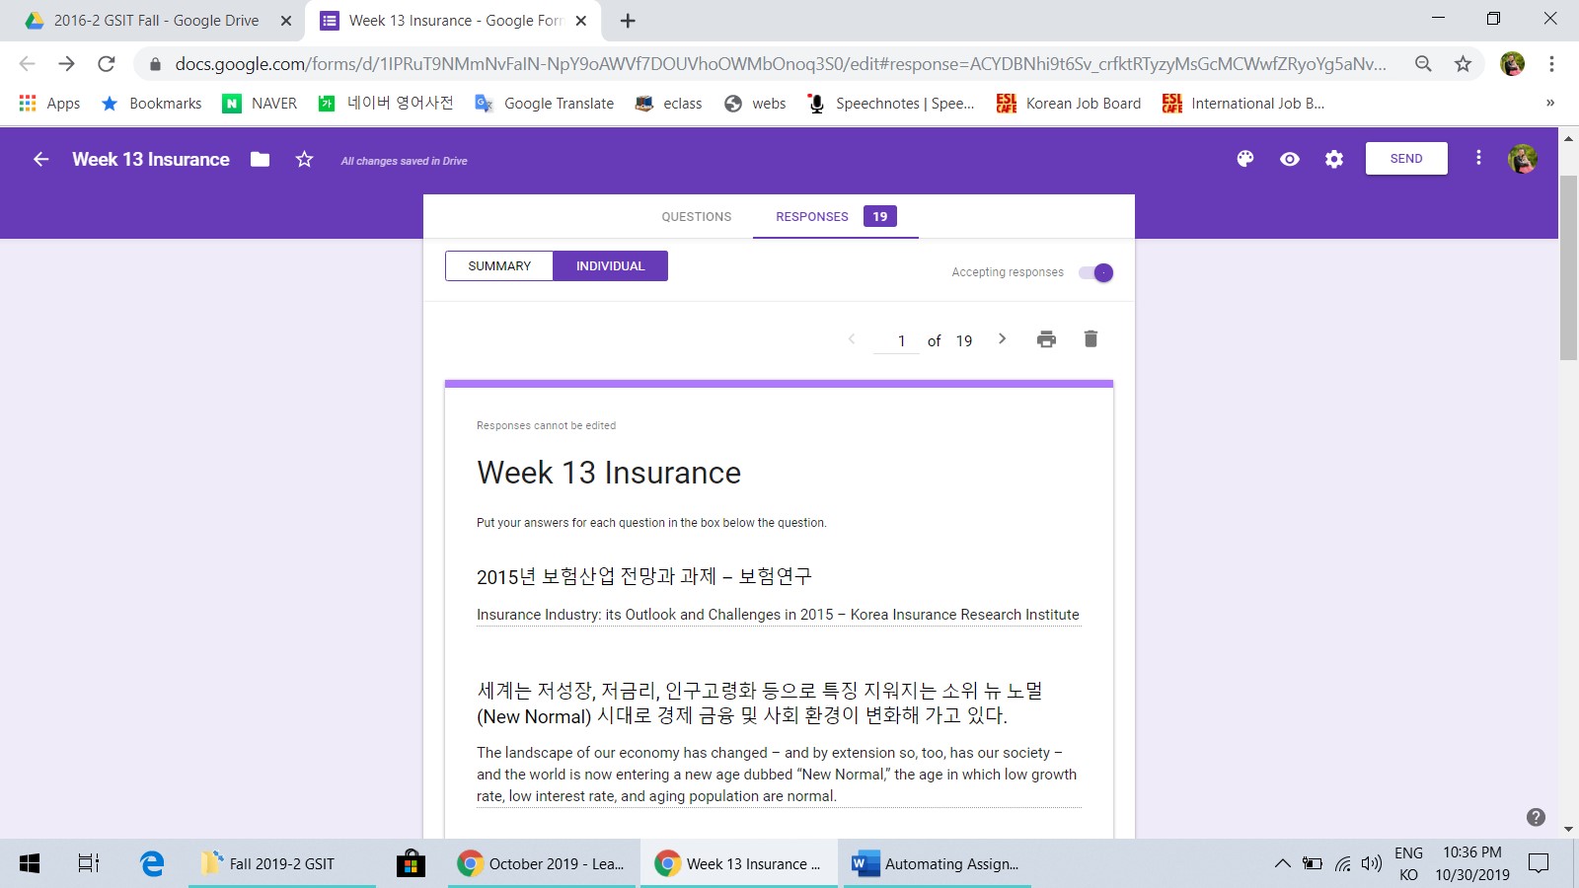
Task: Click the Send button
Action: 1406,159
